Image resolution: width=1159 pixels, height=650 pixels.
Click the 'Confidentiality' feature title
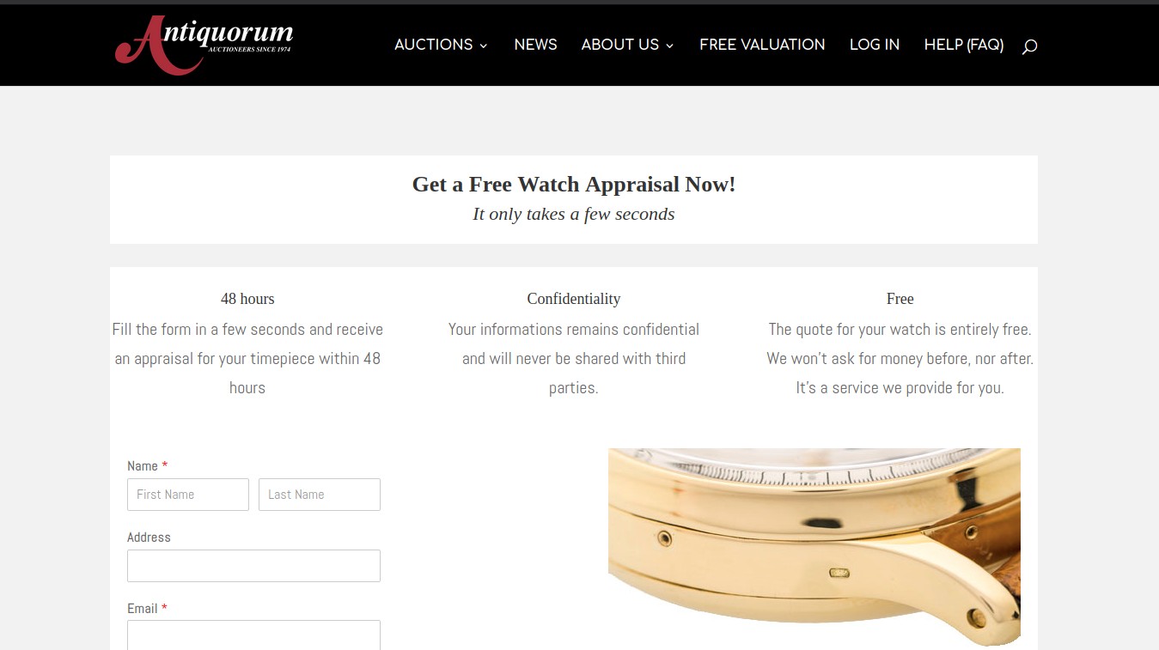[x=574, y=299]
